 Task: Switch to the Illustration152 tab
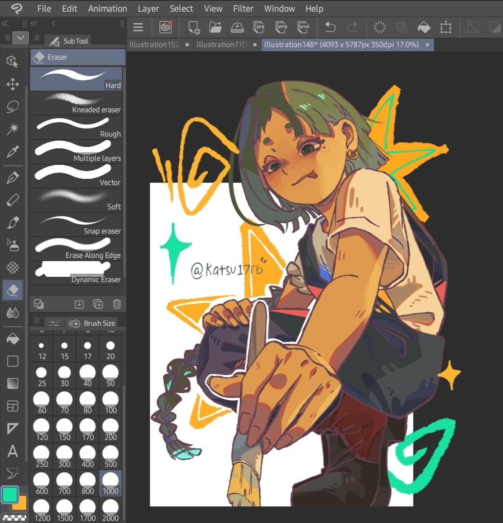click(154, 44)
